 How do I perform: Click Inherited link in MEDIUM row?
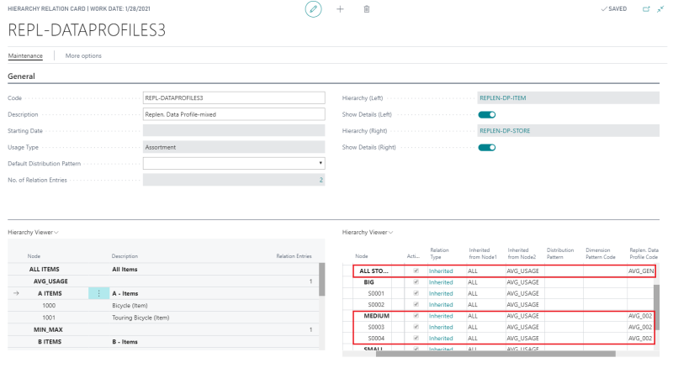(441, 316)
